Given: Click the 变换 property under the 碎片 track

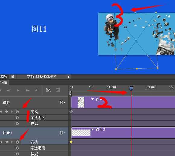Looking at the screenshot, I should coord(34,112).
